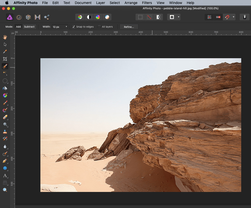Screen dimensions: 251x208
Task: Click the Refine... button
Action: click(x=129, y=27)
